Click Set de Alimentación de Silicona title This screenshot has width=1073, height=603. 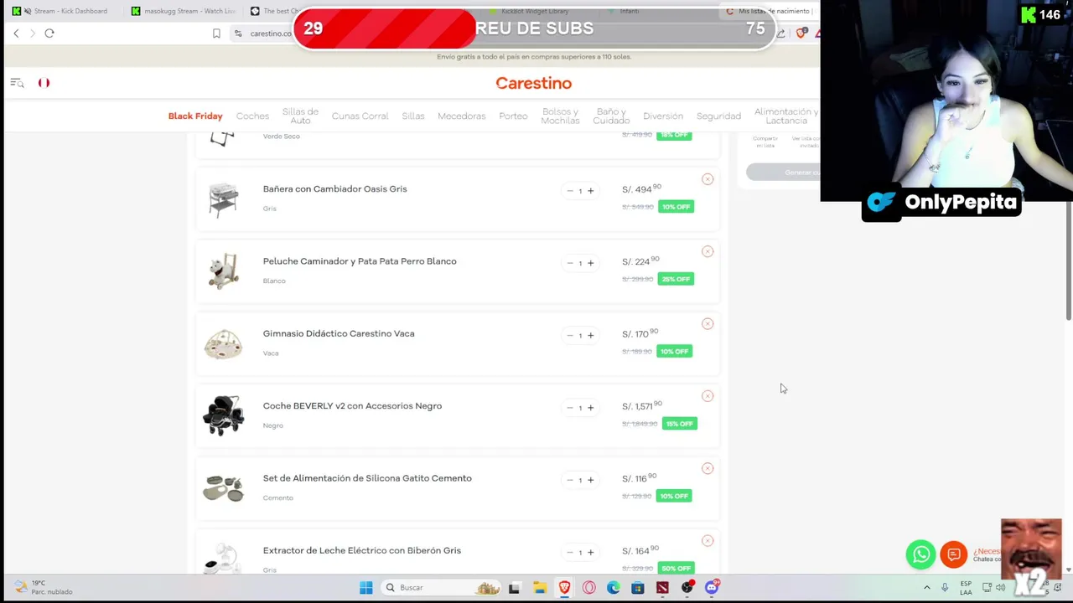367,478
